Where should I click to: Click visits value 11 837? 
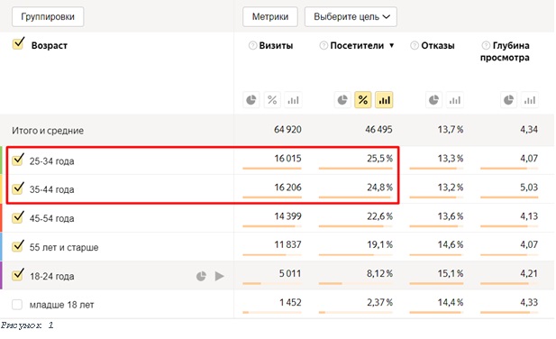pos(287,244)
